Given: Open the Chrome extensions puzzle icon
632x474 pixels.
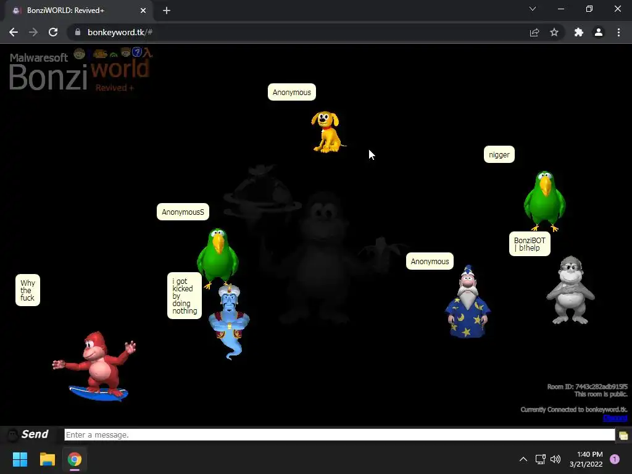Looking at the screenshot, I should pyautogui.click(x=579, y=32).
